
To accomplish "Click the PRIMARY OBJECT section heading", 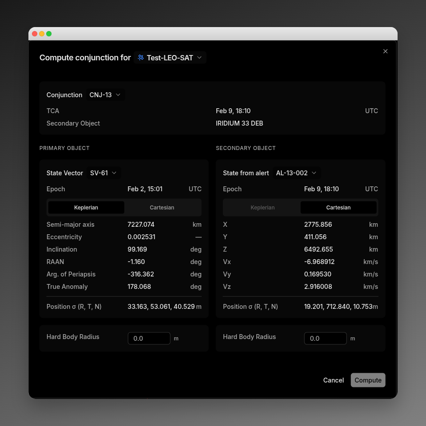I will (64, 148).
